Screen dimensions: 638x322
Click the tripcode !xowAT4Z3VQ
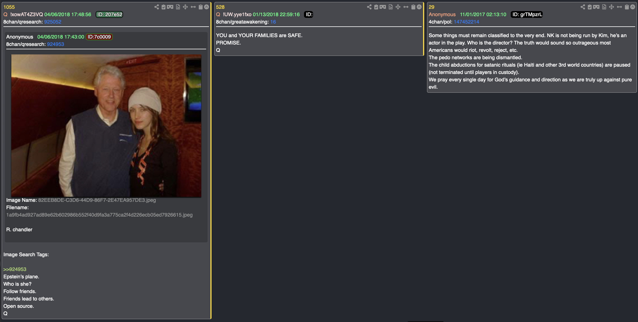click(x=27, y=14)
